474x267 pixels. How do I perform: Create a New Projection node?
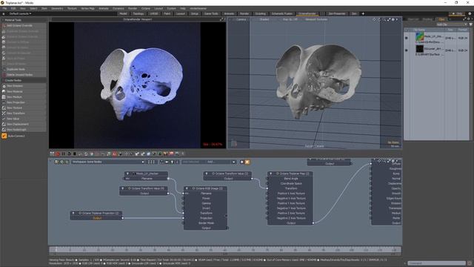pyautogui.click(x=24, y=102)
